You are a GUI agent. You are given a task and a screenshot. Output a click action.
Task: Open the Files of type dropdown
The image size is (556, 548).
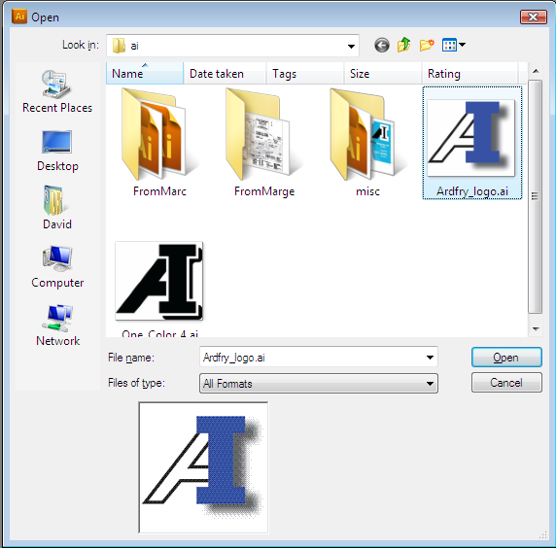[x=319, y=383]
